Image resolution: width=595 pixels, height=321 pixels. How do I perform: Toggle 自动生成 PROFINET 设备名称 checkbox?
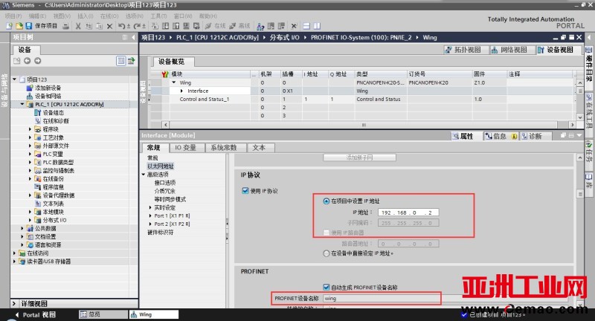point(326,288)
